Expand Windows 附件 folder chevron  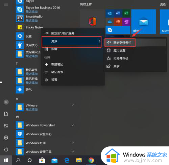coord(73,143)
